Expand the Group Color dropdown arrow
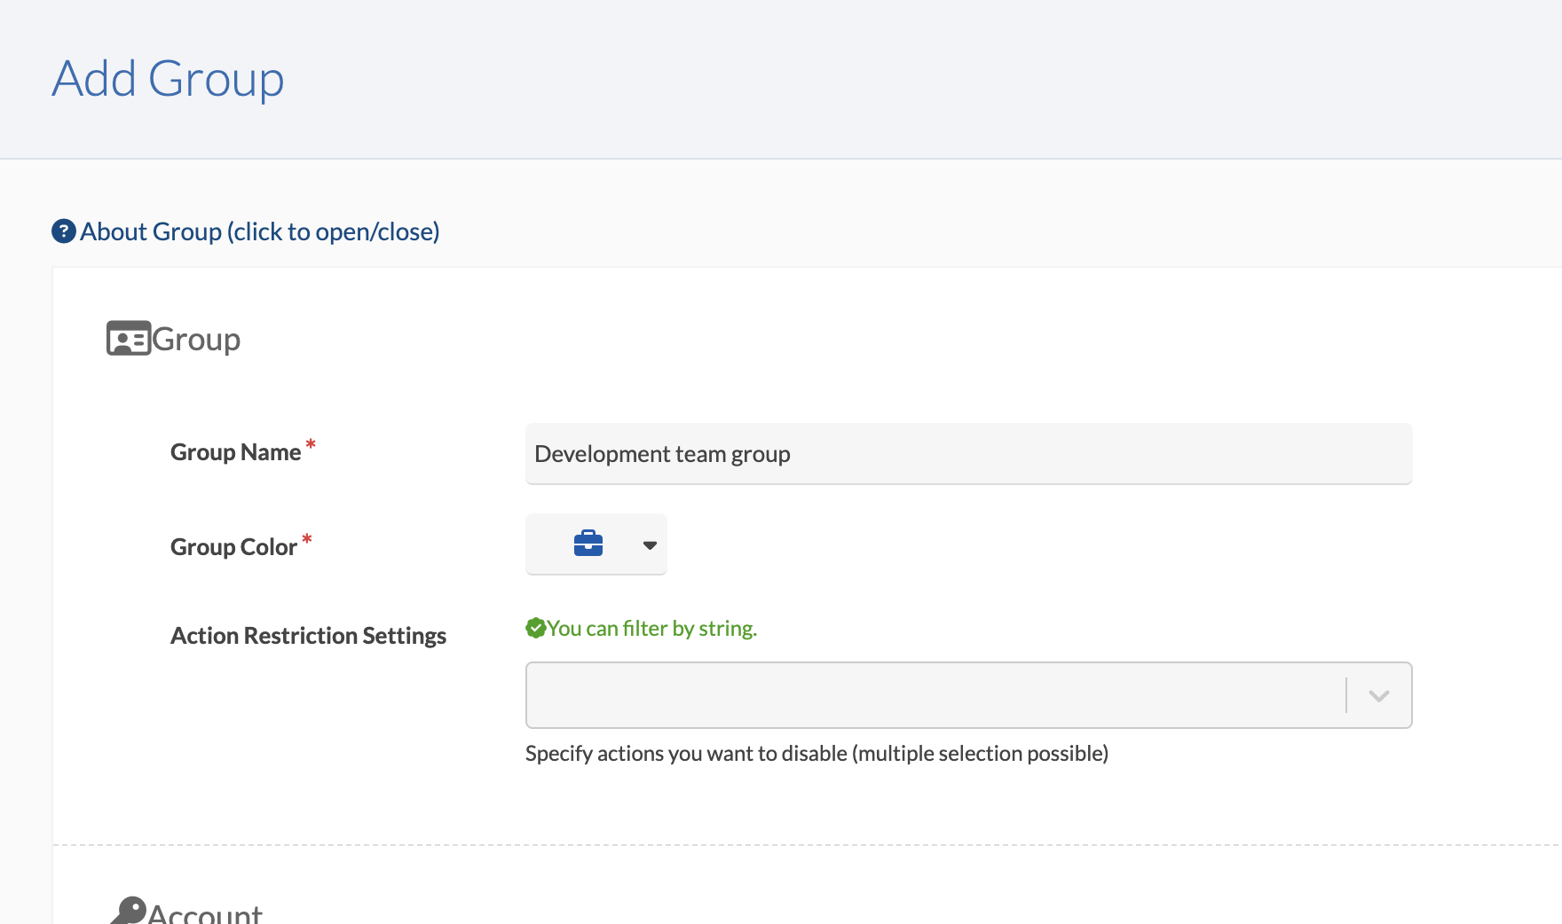 pyautogui.click(x=650, y=545)
